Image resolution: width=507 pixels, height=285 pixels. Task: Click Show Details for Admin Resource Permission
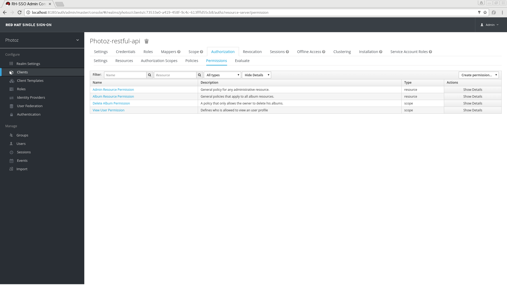pos(472,89)
